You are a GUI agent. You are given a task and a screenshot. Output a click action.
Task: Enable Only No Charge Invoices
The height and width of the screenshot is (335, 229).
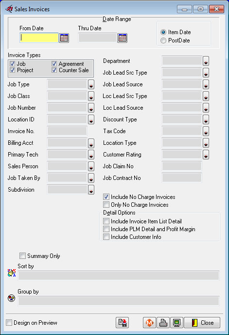[x=106, y=205]
